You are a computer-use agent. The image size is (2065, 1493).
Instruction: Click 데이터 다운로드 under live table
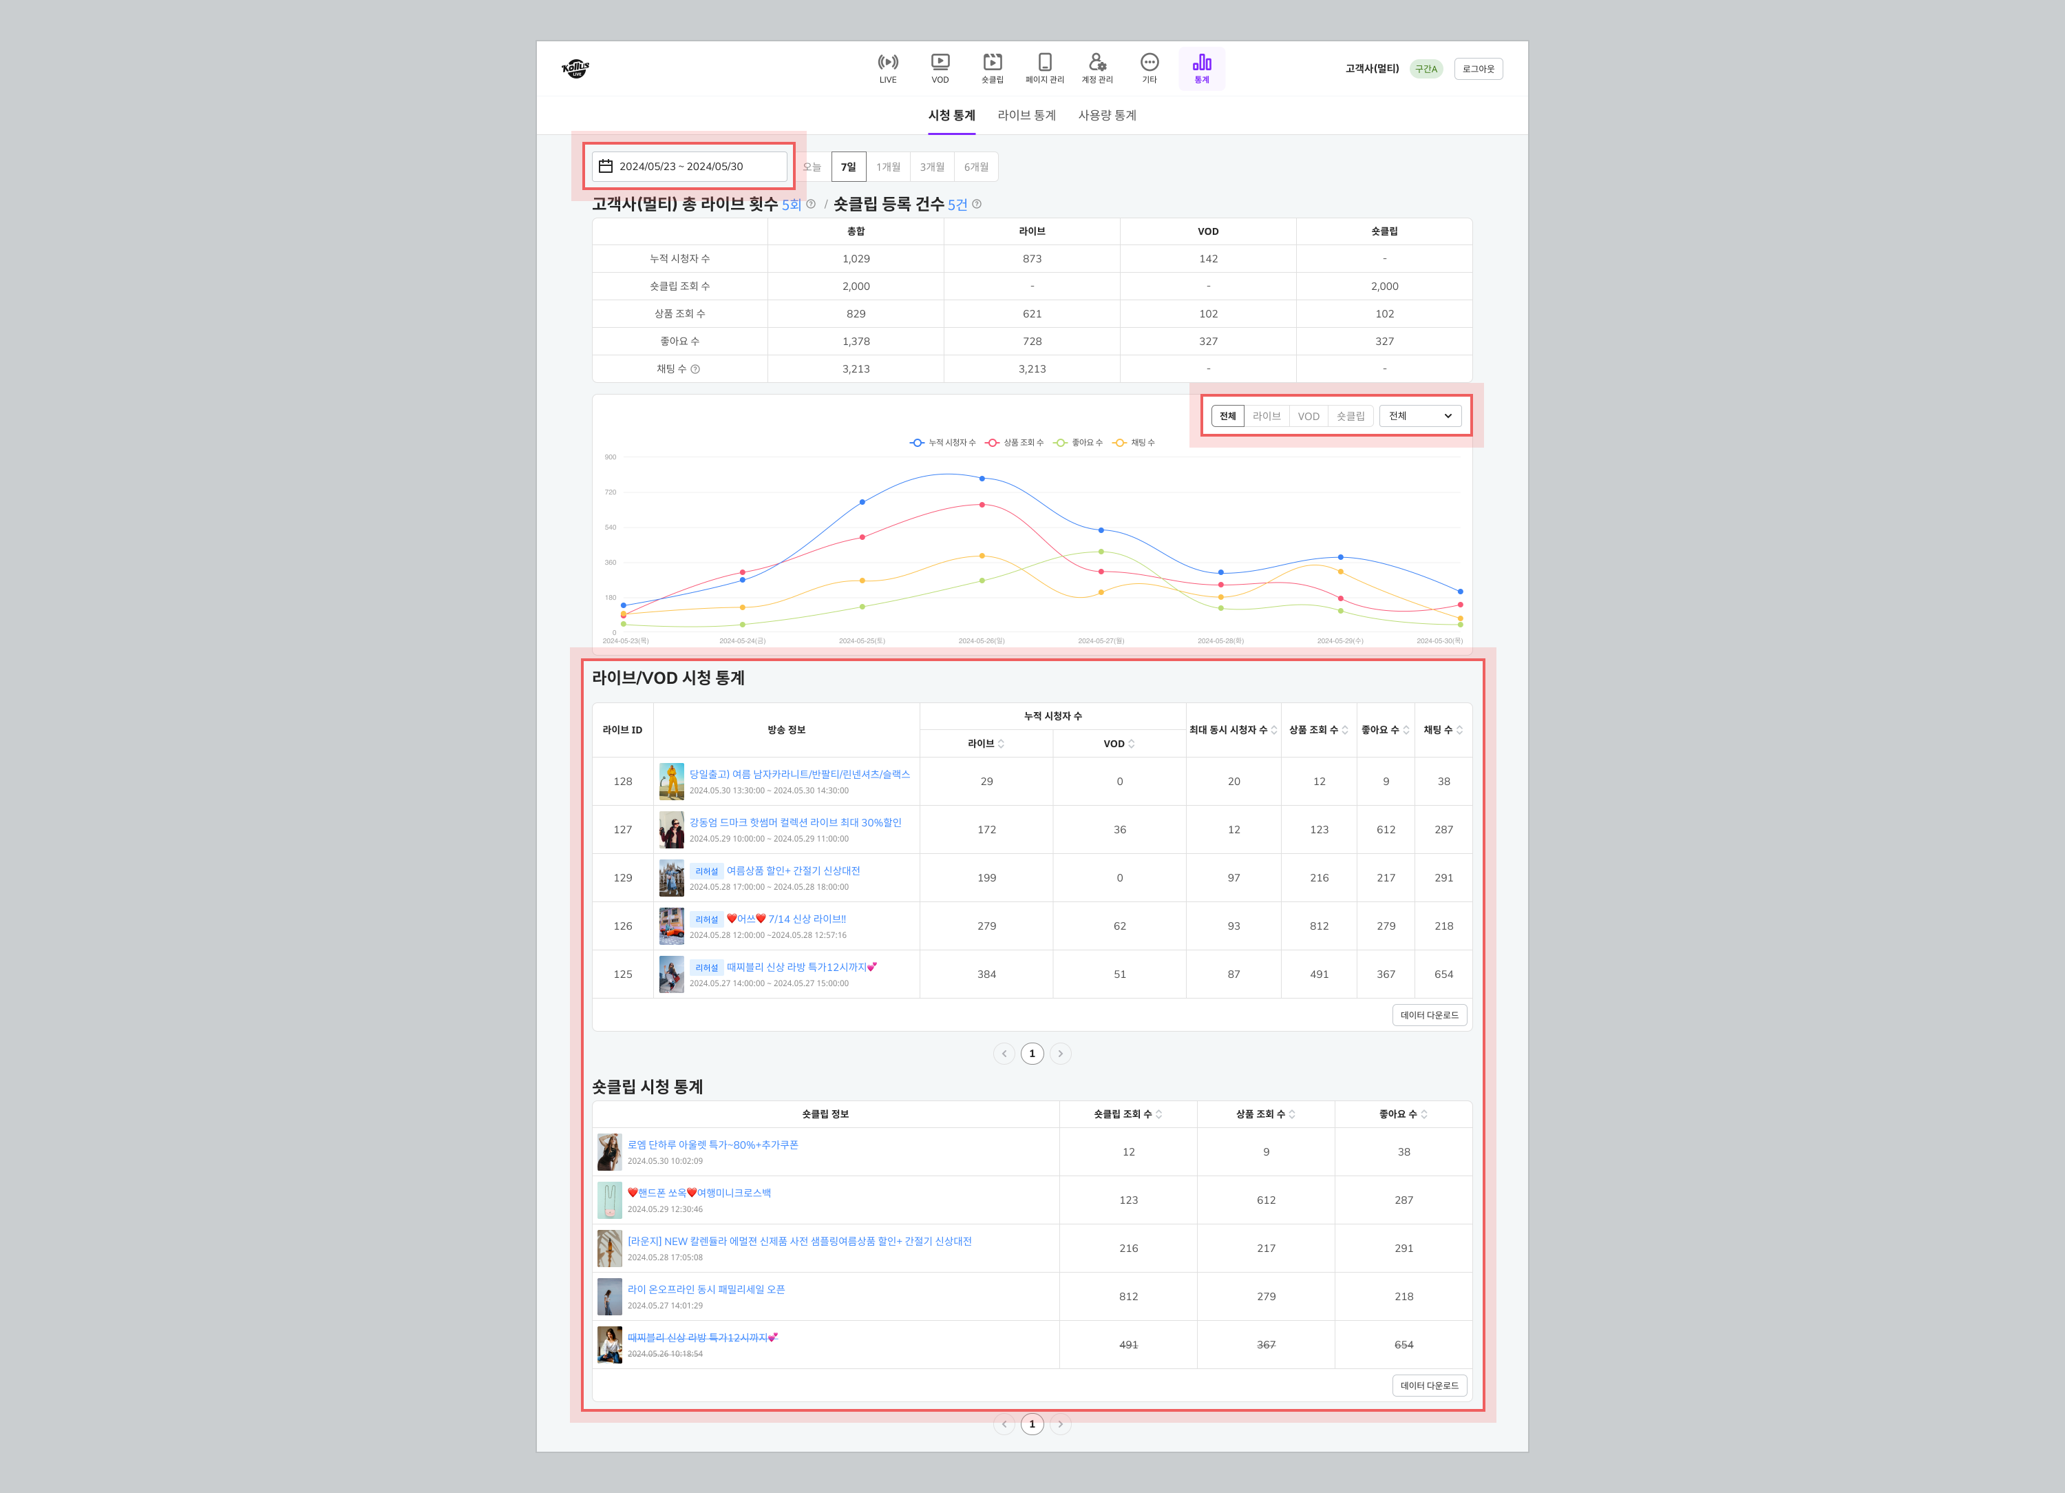click(1428, 1015)
